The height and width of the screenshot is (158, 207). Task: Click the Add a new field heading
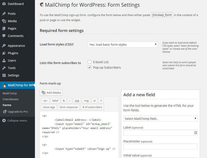(139, 95)
